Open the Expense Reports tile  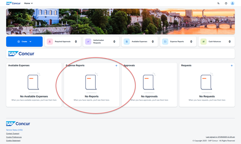pos(178,42)
